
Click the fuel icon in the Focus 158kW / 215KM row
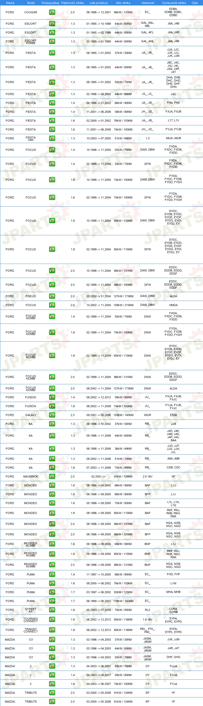click(x=52, y=305)
